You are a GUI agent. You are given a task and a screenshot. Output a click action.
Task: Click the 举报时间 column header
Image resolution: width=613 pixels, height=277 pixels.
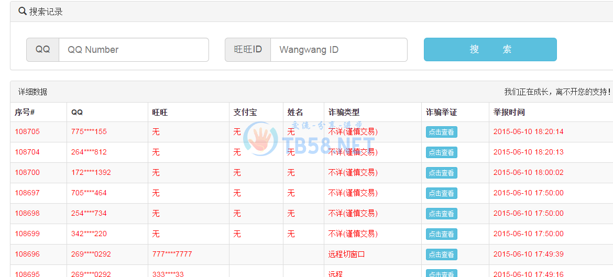coord(509,112)
